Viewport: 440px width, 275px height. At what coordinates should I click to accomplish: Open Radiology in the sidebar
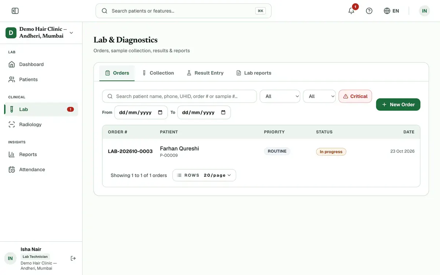pyautogui.click(x=41, y=124)
